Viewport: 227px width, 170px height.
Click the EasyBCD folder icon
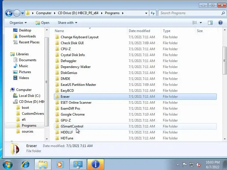point(57,90)
